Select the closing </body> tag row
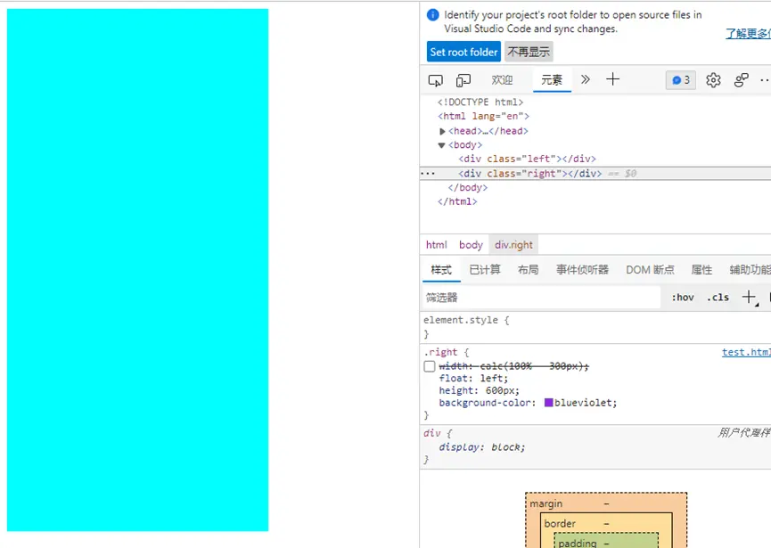The height and width of the screenshot is (548, 771). (x=468, y=188)
